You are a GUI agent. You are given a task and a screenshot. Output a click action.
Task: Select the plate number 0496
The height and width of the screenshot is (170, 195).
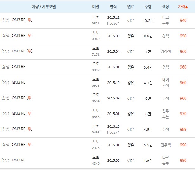[x=96, y=132]
